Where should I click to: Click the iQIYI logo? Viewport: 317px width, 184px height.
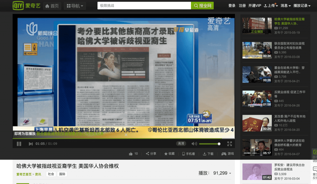tap(27, 6)
